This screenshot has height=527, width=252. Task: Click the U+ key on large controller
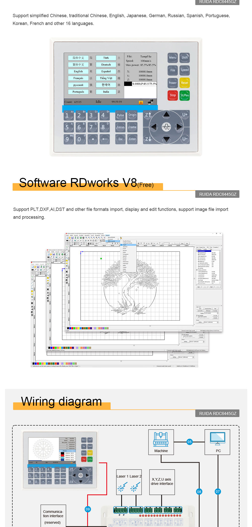click(185, 115)
